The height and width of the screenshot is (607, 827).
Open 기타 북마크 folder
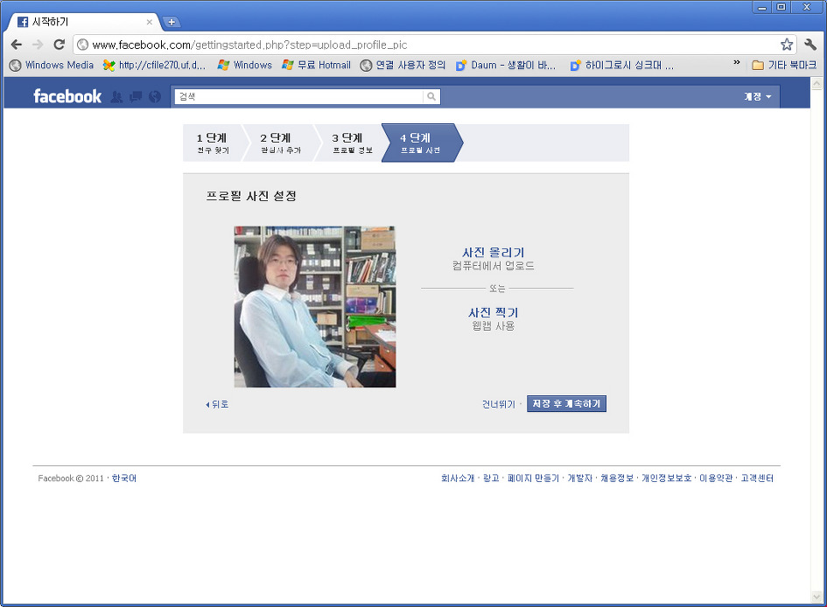(x=784, y=65)
